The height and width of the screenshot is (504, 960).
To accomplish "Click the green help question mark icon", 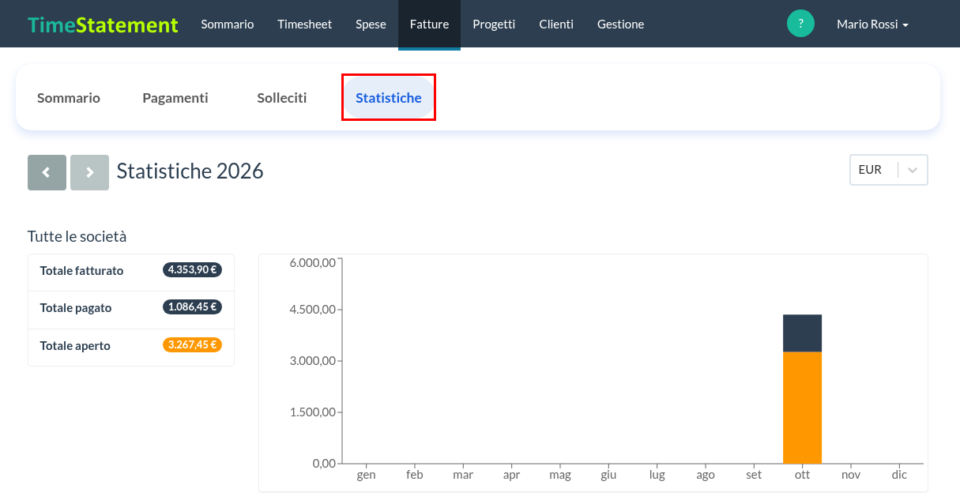I will coord(800,24).
